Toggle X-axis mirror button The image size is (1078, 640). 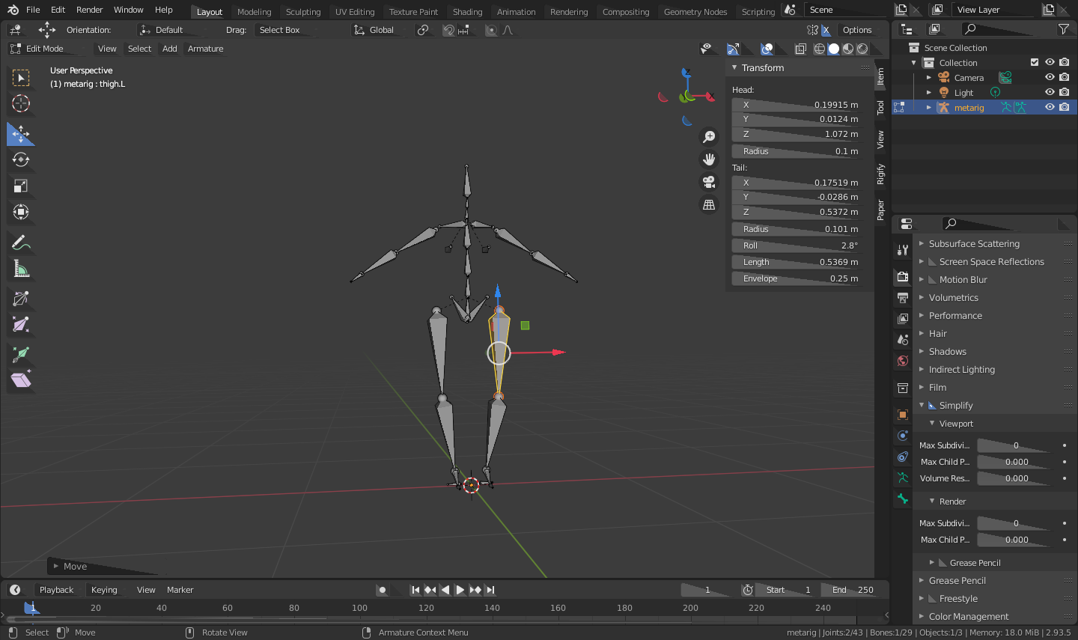click(826, 30)
